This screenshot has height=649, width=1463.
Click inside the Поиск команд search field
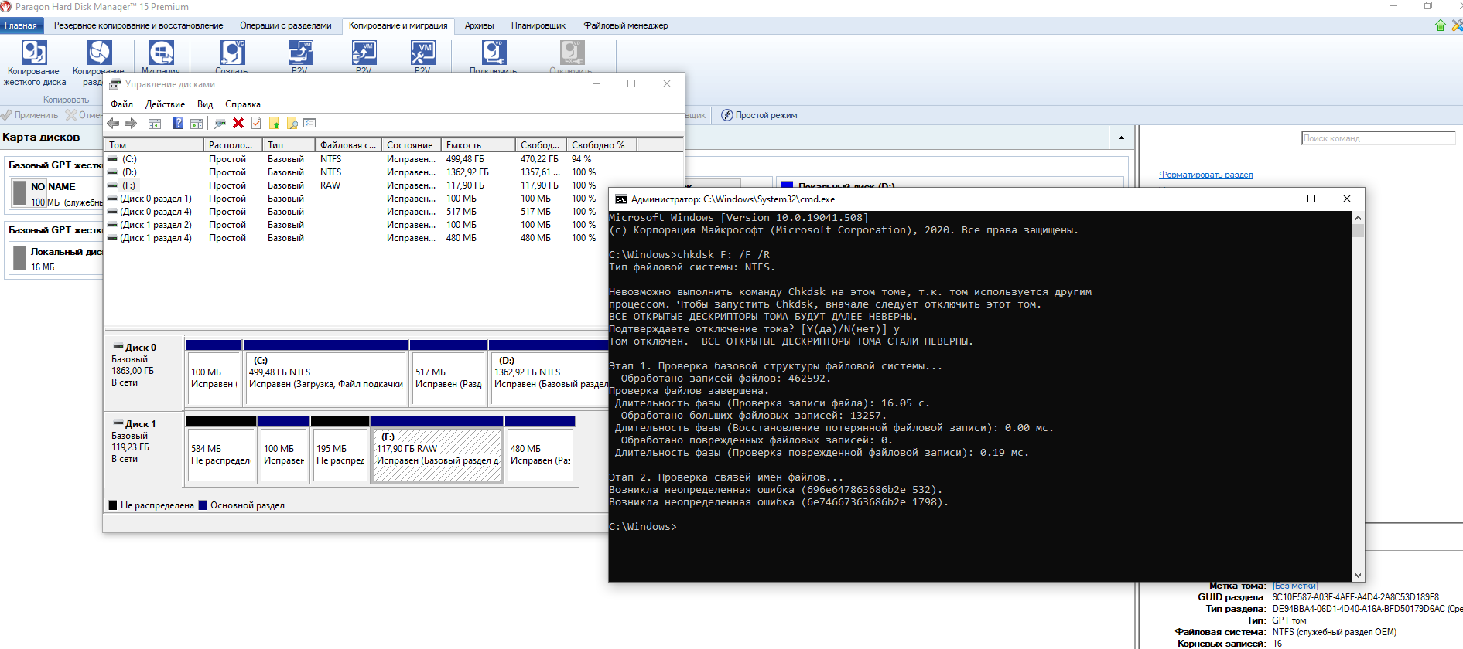1378,138
